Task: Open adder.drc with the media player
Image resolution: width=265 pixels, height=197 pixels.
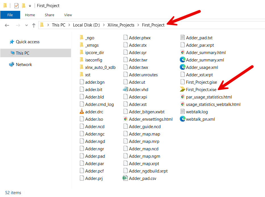Action: (x=94, y=112)
